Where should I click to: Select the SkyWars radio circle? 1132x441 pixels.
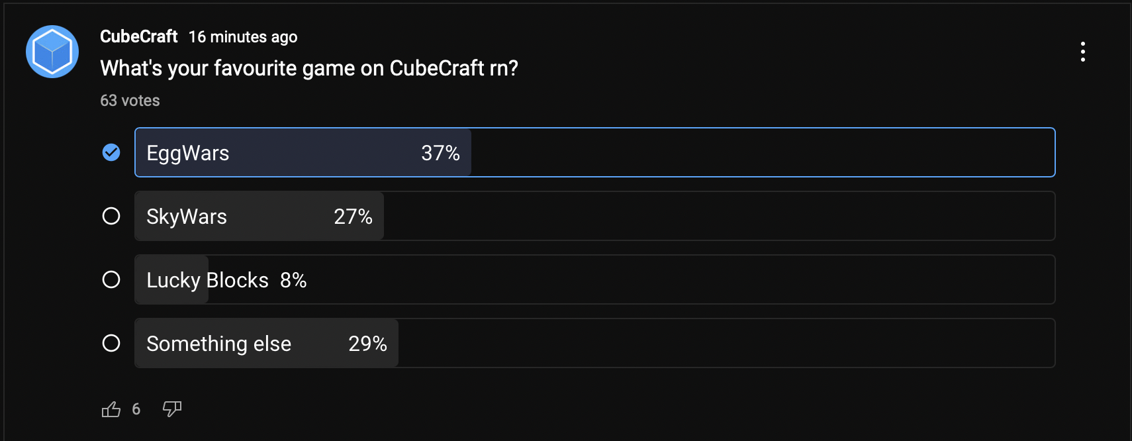[x=111, y=216]
